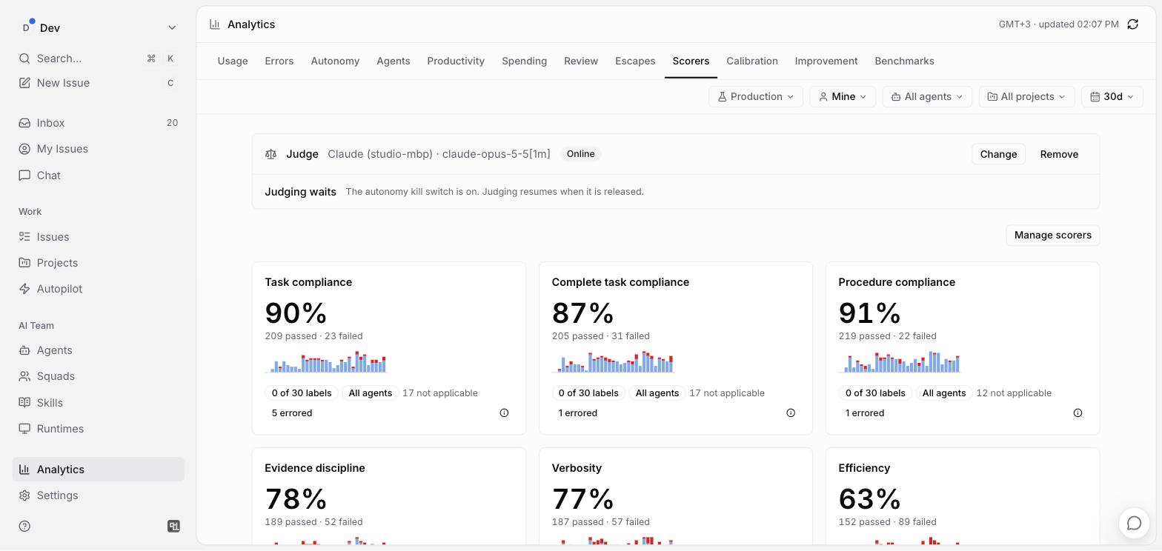Click labels filter on Complete task compliance card

click(588, 393)
